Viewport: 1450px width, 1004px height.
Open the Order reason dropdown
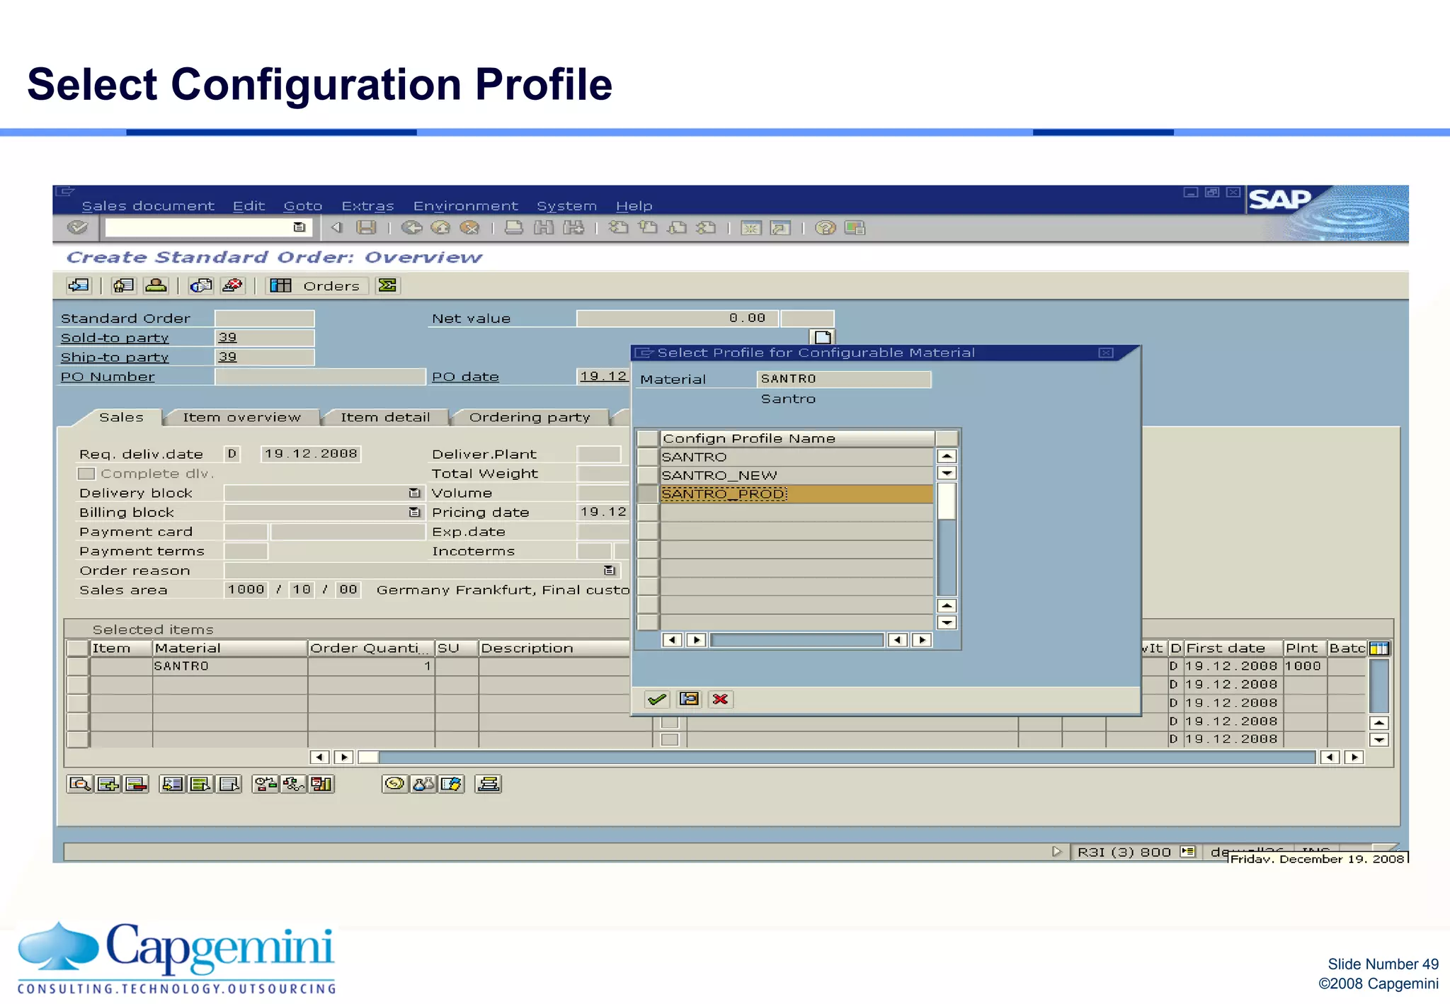(609, 570)
